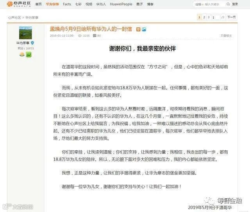Open the 华为家事 breadcrumb link
Screen dimensions: 250x212
pos(32,18)
